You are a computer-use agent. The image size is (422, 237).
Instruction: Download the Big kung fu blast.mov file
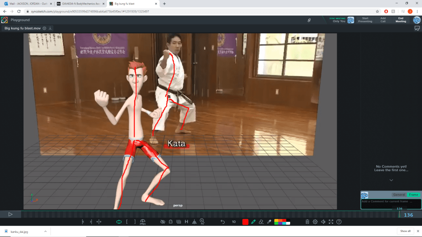[50, 28]
